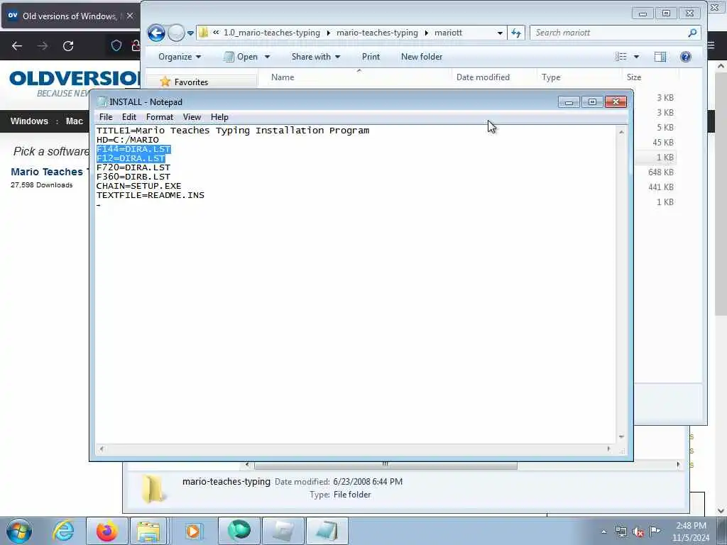Click the HD=C:/MARIO line in Notepad
This screenshot has width=727, height=545.
[128, 140]
